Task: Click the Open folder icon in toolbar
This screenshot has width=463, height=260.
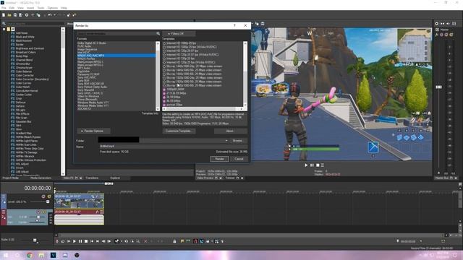Action: (x=9, y=14)
